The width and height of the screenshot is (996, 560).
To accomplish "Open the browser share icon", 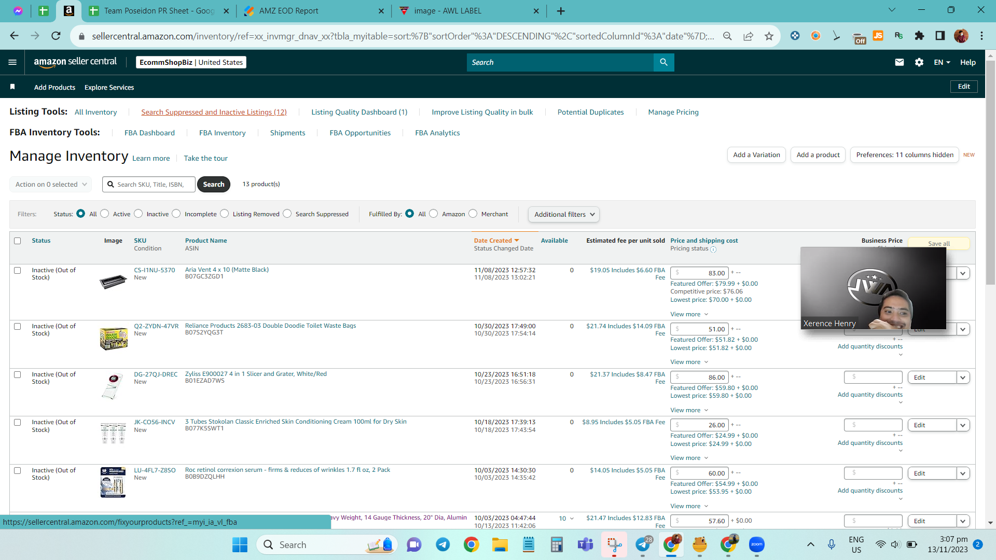I will [x=748, y=36].
